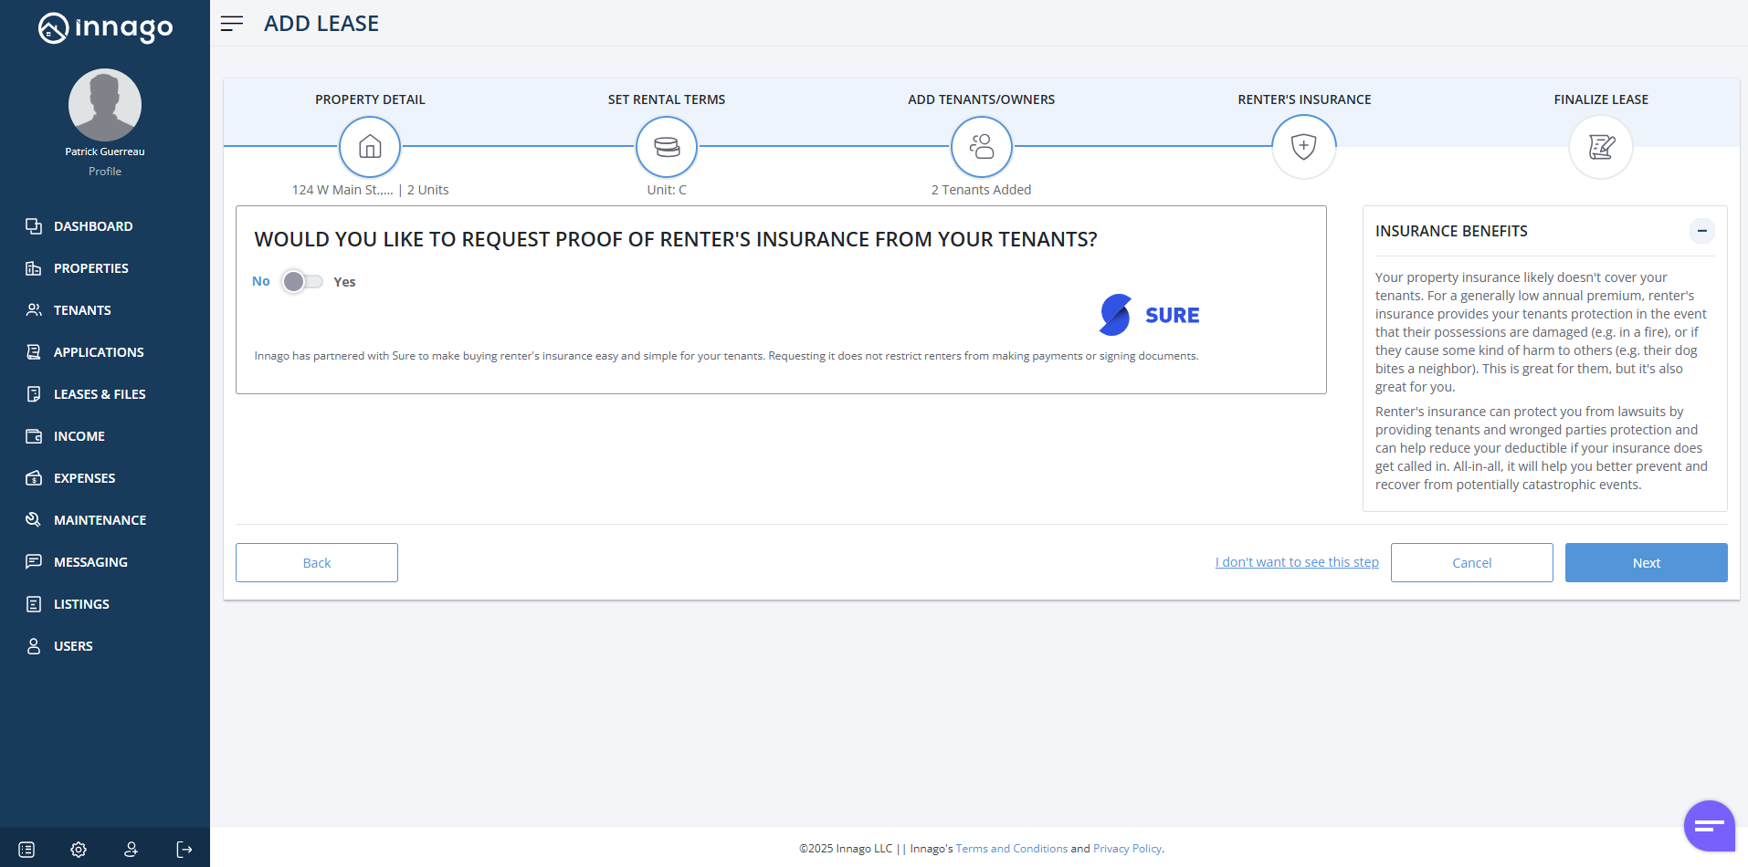Jump to the Finalize Lease step icon
Screen dimensions: 1748x867
click(1601, 147)
